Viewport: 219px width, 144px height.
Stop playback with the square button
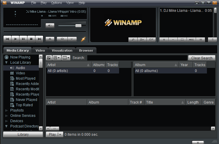[31, 39]
